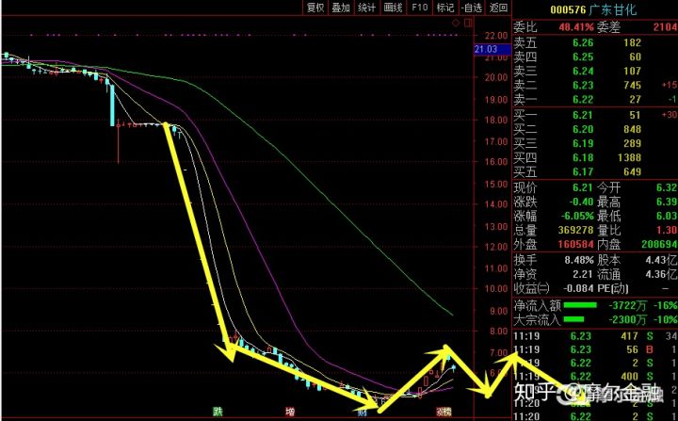The image size is (678, 421).
Task: Click the red 增 marker on the timeline
Action: 290,411
